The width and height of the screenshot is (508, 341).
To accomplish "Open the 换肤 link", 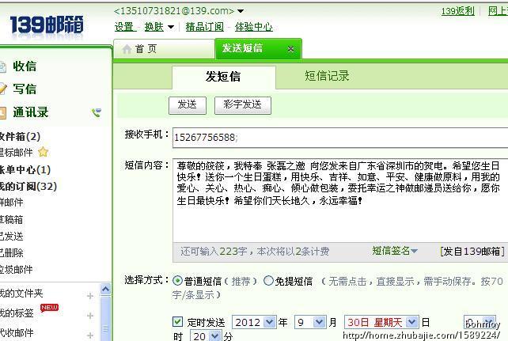I will click(x=154, y=27).
